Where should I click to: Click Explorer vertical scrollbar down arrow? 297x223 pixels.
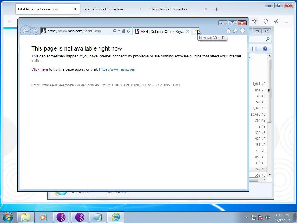[x=269, y=175]
